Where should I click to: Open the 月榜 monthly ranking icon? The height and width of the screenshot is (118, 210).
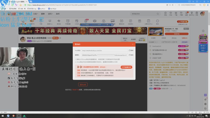coord(41,22)
